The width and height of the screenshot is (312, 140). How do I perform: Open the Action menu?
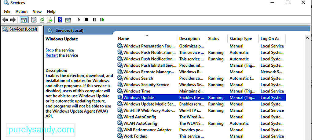[x=21, y=11]
